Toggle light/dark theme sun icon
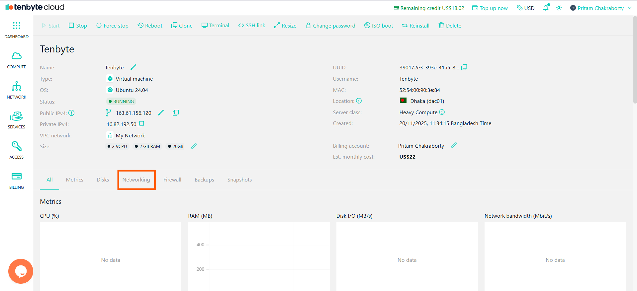 (x=559, y=8)
